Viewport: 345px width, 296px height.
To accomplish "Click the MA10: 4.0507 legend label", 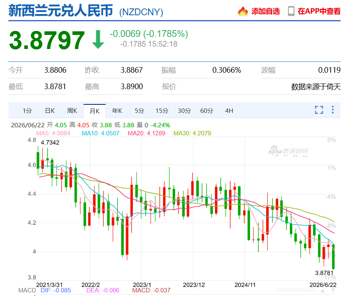I will pos(101,133).
